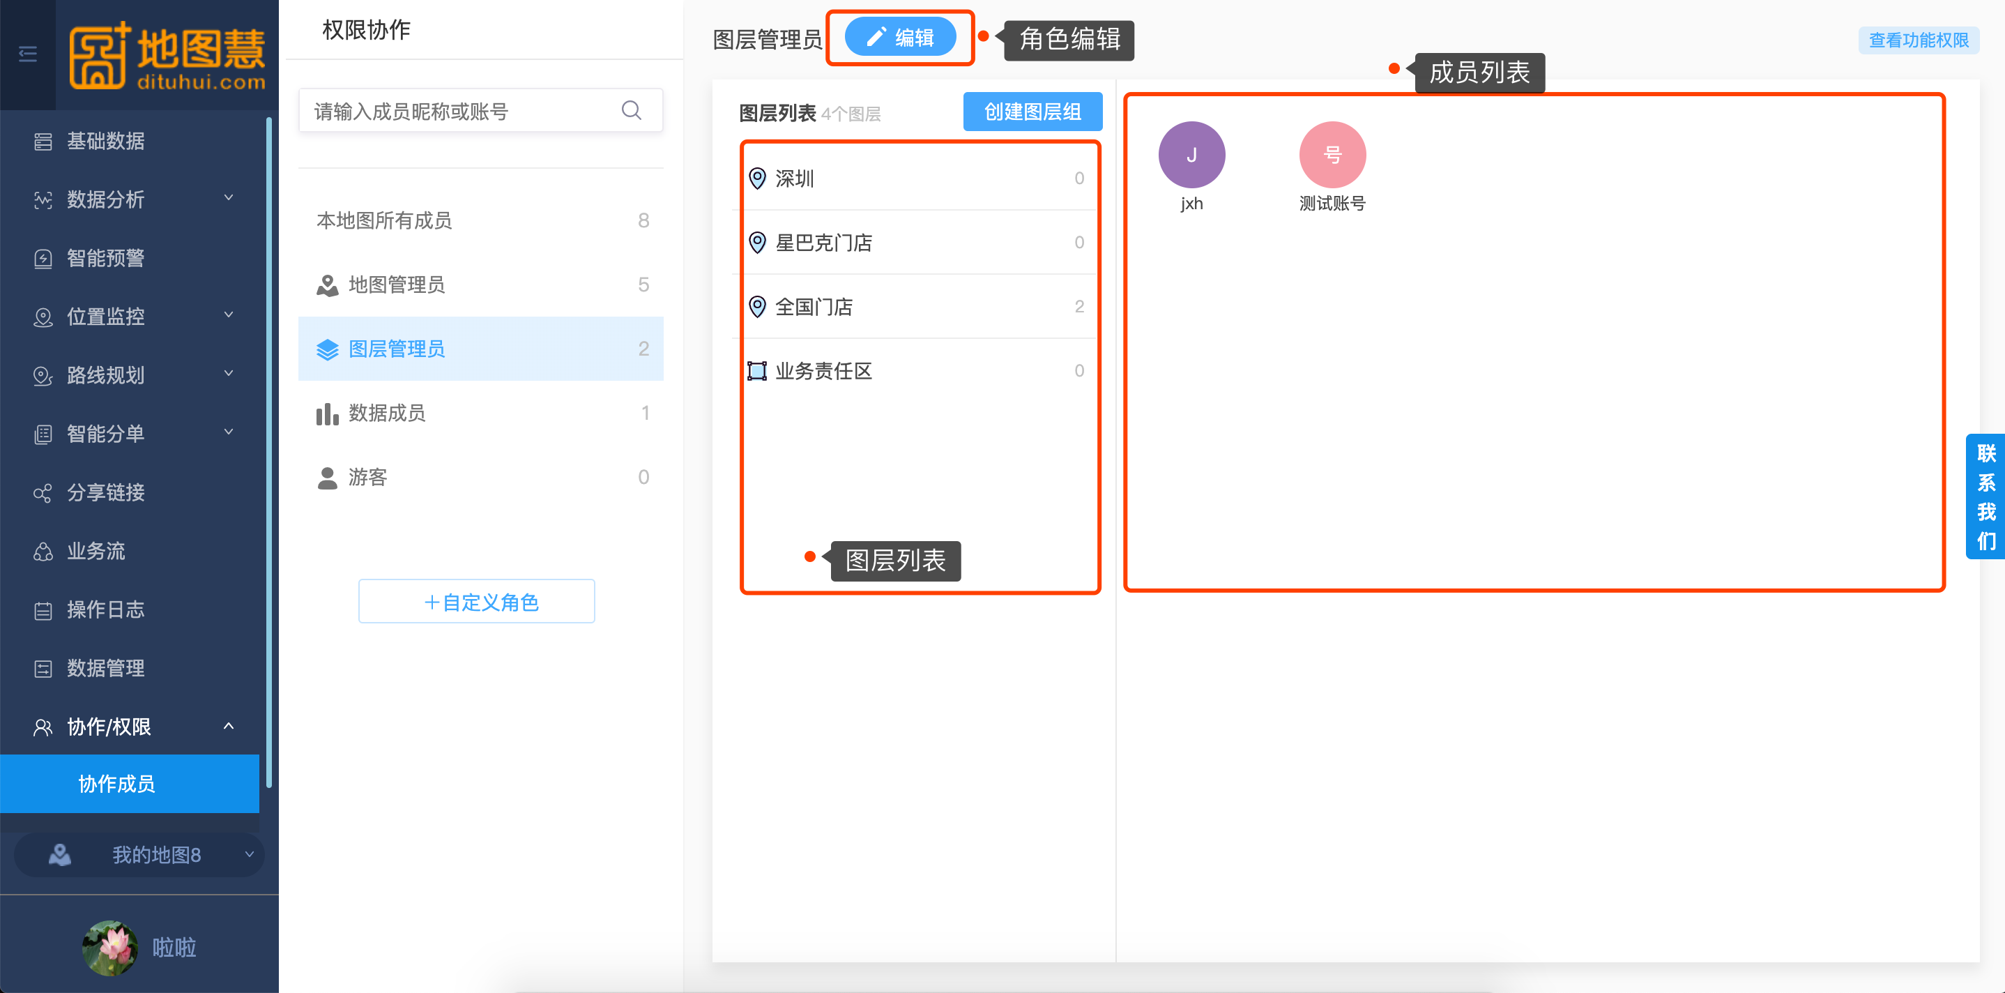Select 本地图所有成员 in role list
The width and height of the screenshot is (2005, 993).
pos(481,220)
